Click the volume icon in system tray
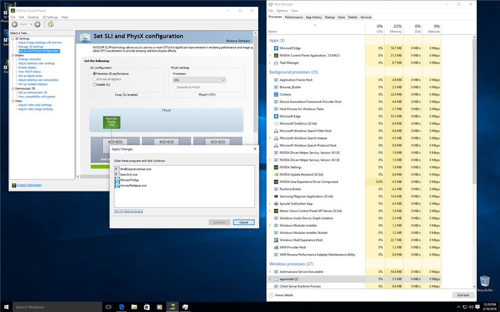This screenshot has width=500, height=312. point(470,307)
